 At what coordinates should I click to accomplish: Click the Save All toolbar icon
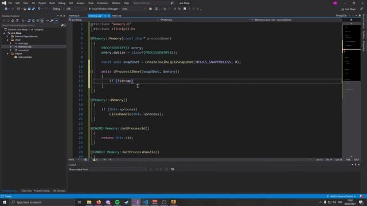click(33, 9)
